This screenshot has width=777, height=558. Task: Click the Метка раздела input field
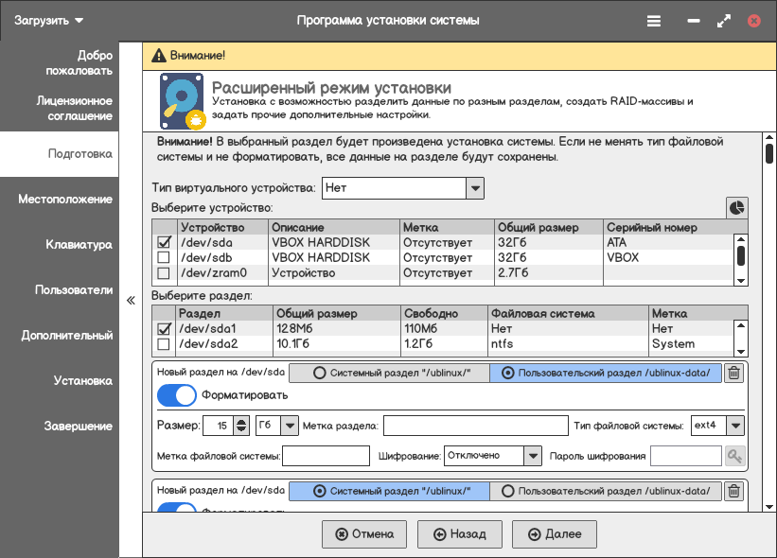pos(476,426)
